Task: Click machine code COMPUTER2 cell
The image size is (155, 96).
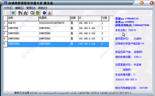Action: pos(54,34)
